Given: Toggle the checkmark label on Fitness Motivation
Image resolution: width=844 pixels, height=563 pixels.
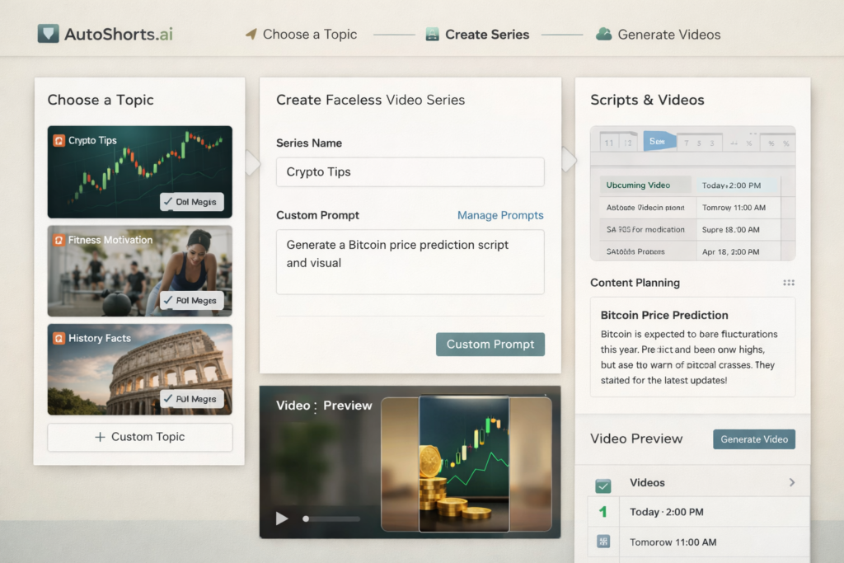Looking at the screenshot, I should click(191, 301).
